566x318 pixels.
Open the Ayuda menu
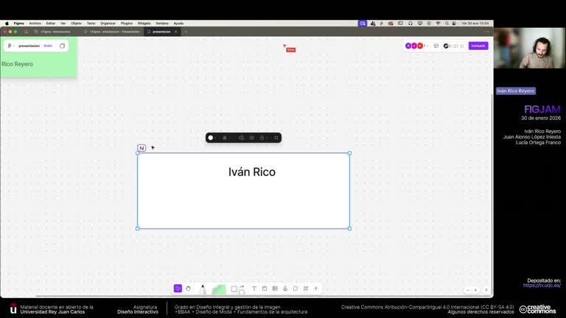pyautogui.click(x=178, y=23)
